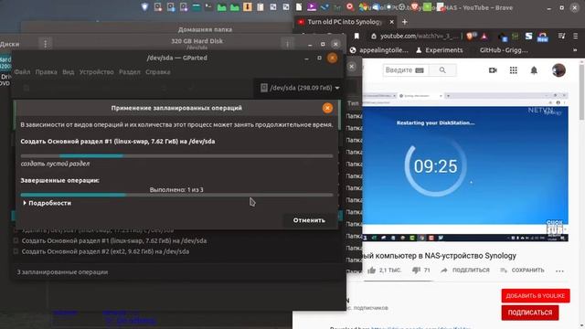585x329 pixels.
Task: Click the current-operation progress bar
Action: 176,156
